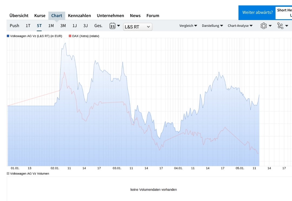Screen dimensions: 292x201
Task: Select the active Chart tab
Action: point(57,16)
